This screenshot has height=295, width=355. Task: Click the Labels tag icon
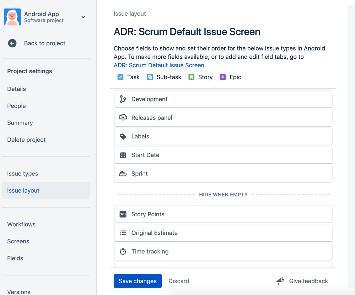pos(123,136)
